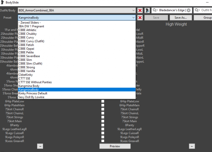
Task: Delete the preset with the red X button
Action: pyautogui.click(x=140, y=18)
